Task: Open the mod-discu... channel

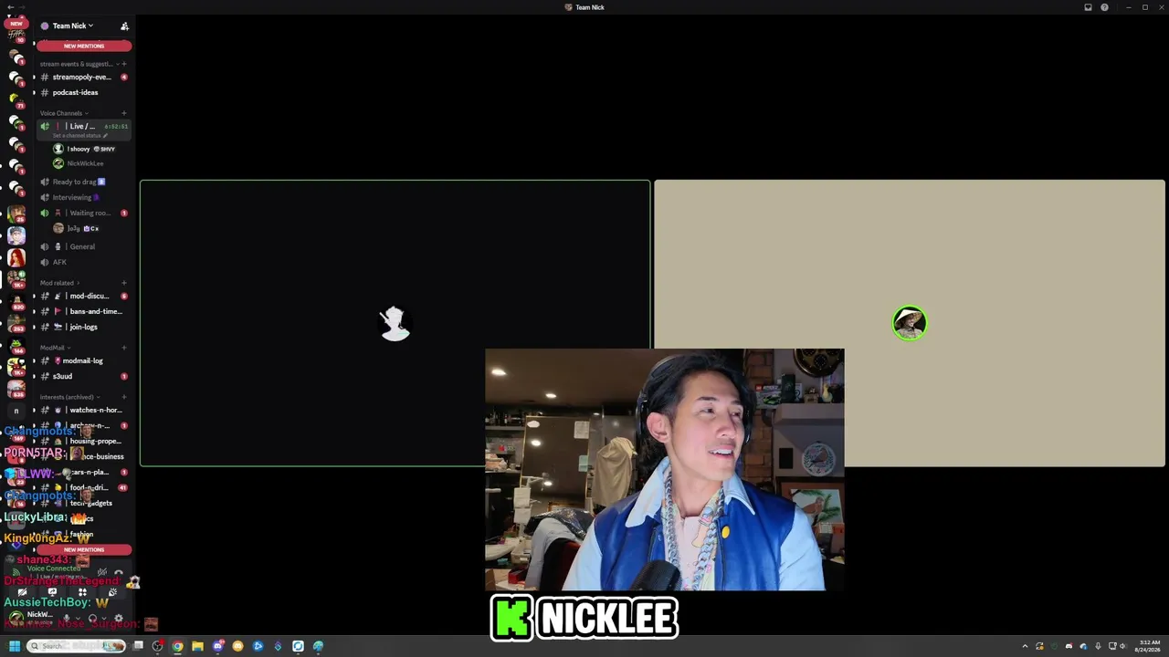Action: tap(82, 296)
